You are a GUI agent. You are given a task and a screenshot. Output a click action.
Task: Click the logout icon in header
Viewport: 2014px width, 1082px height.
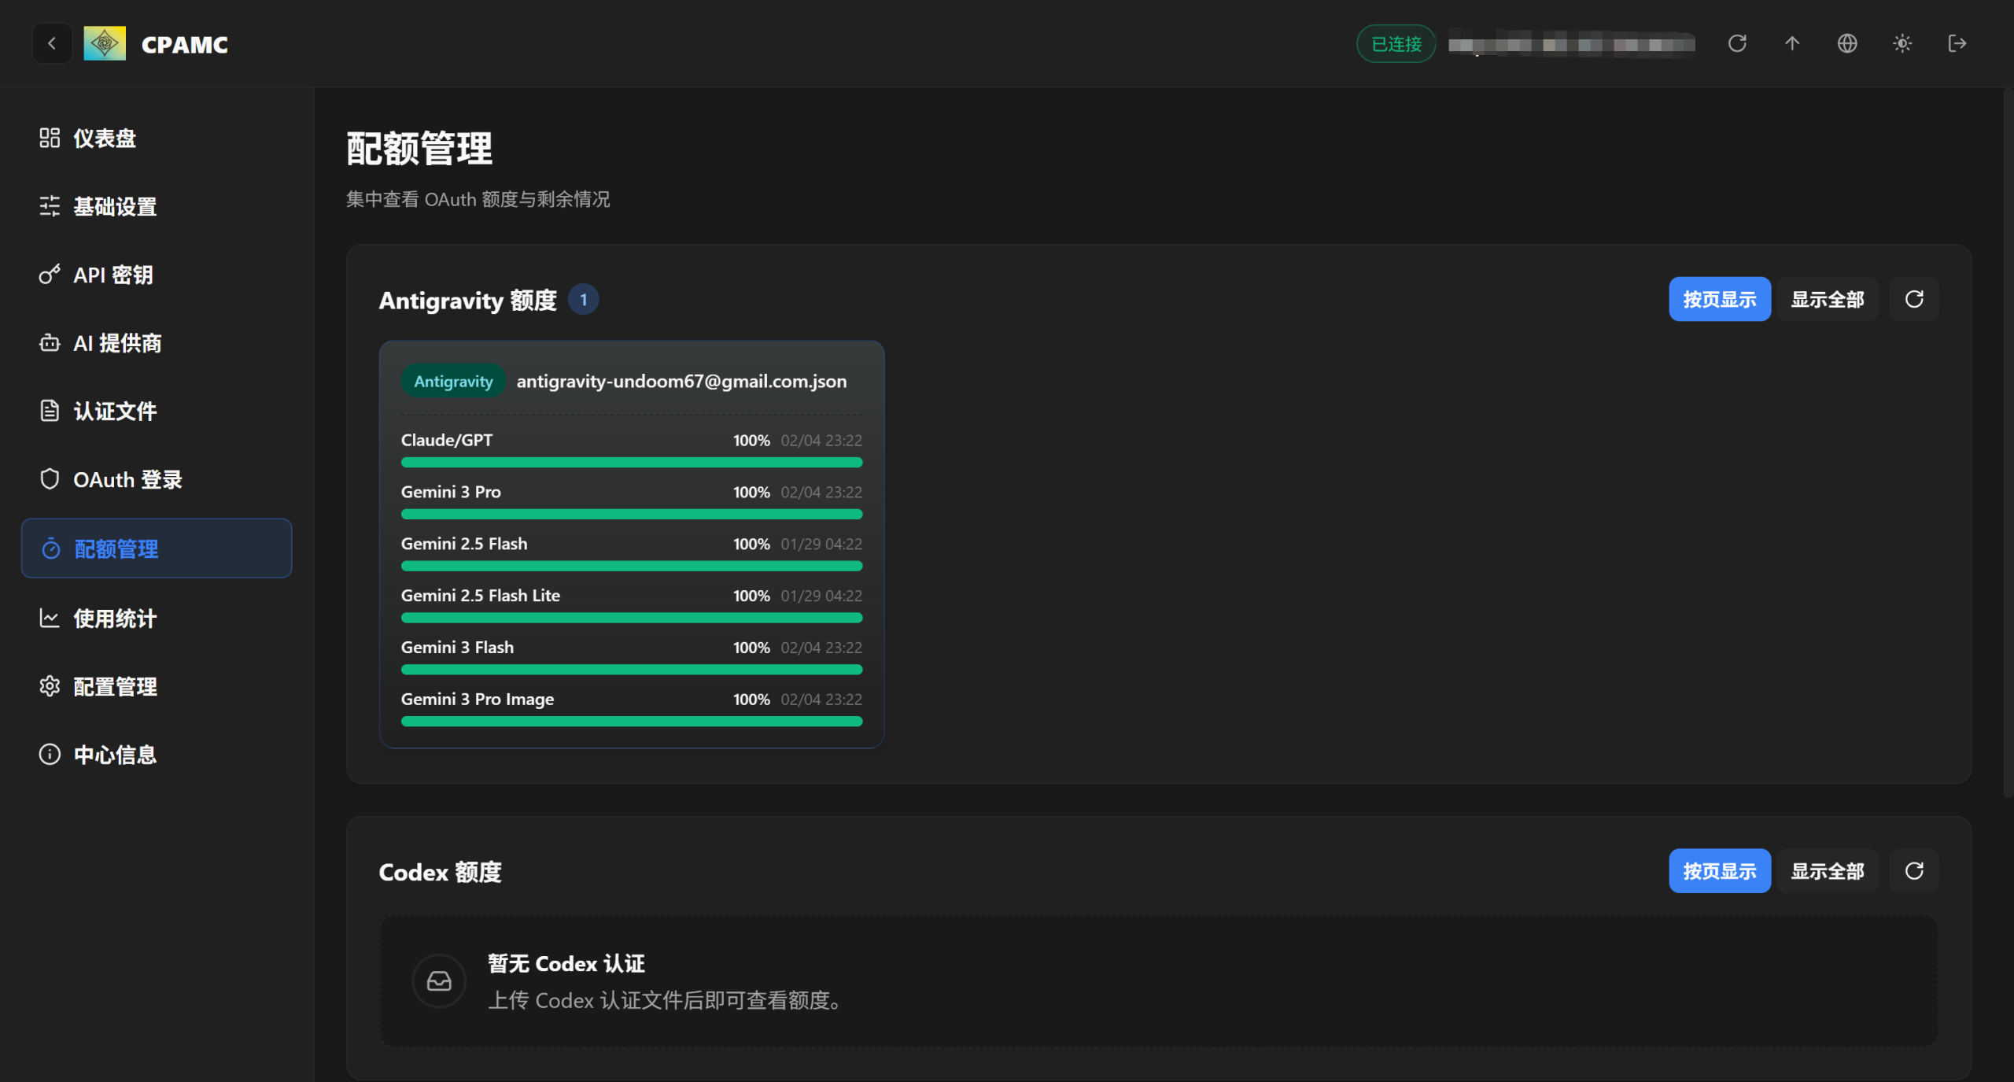point(1957,43)
